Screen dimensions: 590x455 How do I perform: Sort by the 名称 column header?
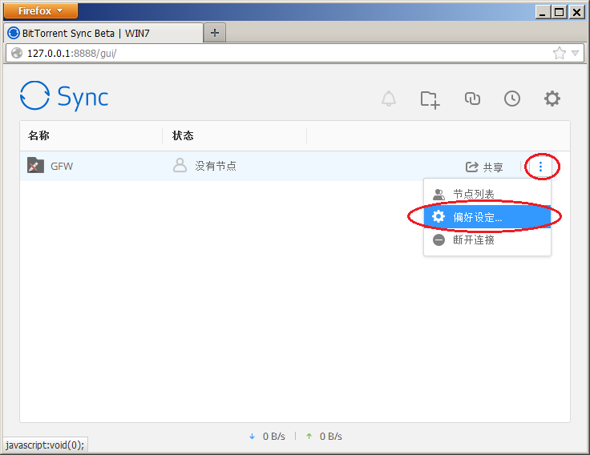[38, 135]
